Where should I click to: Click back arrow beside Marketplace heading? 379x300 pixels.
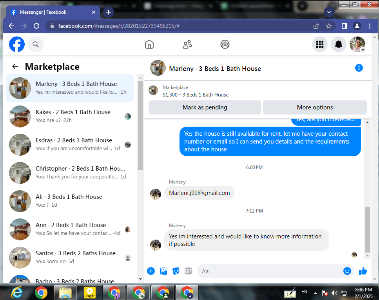pyautogui.click(x=15, y=66)
